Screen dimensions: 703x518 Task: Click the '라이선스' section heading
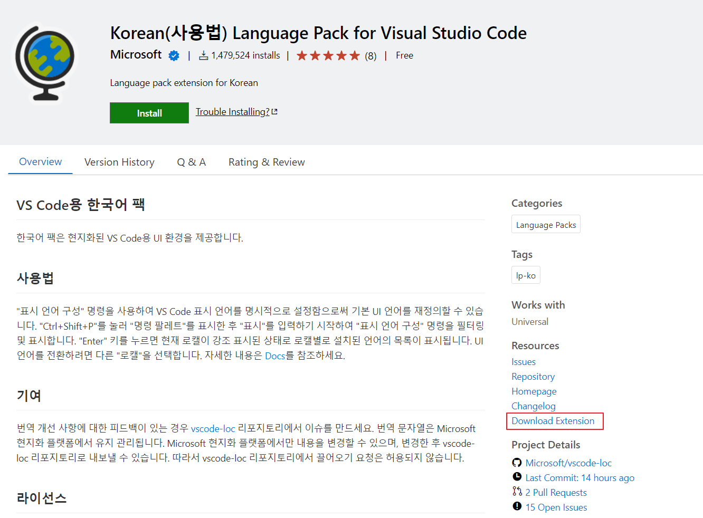[42, 498]
